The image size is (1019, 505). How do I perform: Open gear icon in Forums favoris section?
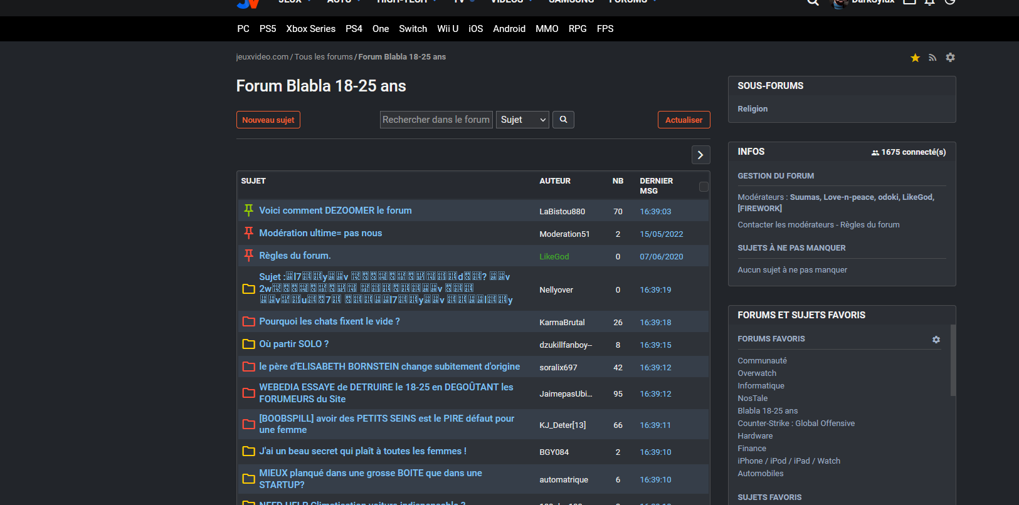(x=936, y=339)
